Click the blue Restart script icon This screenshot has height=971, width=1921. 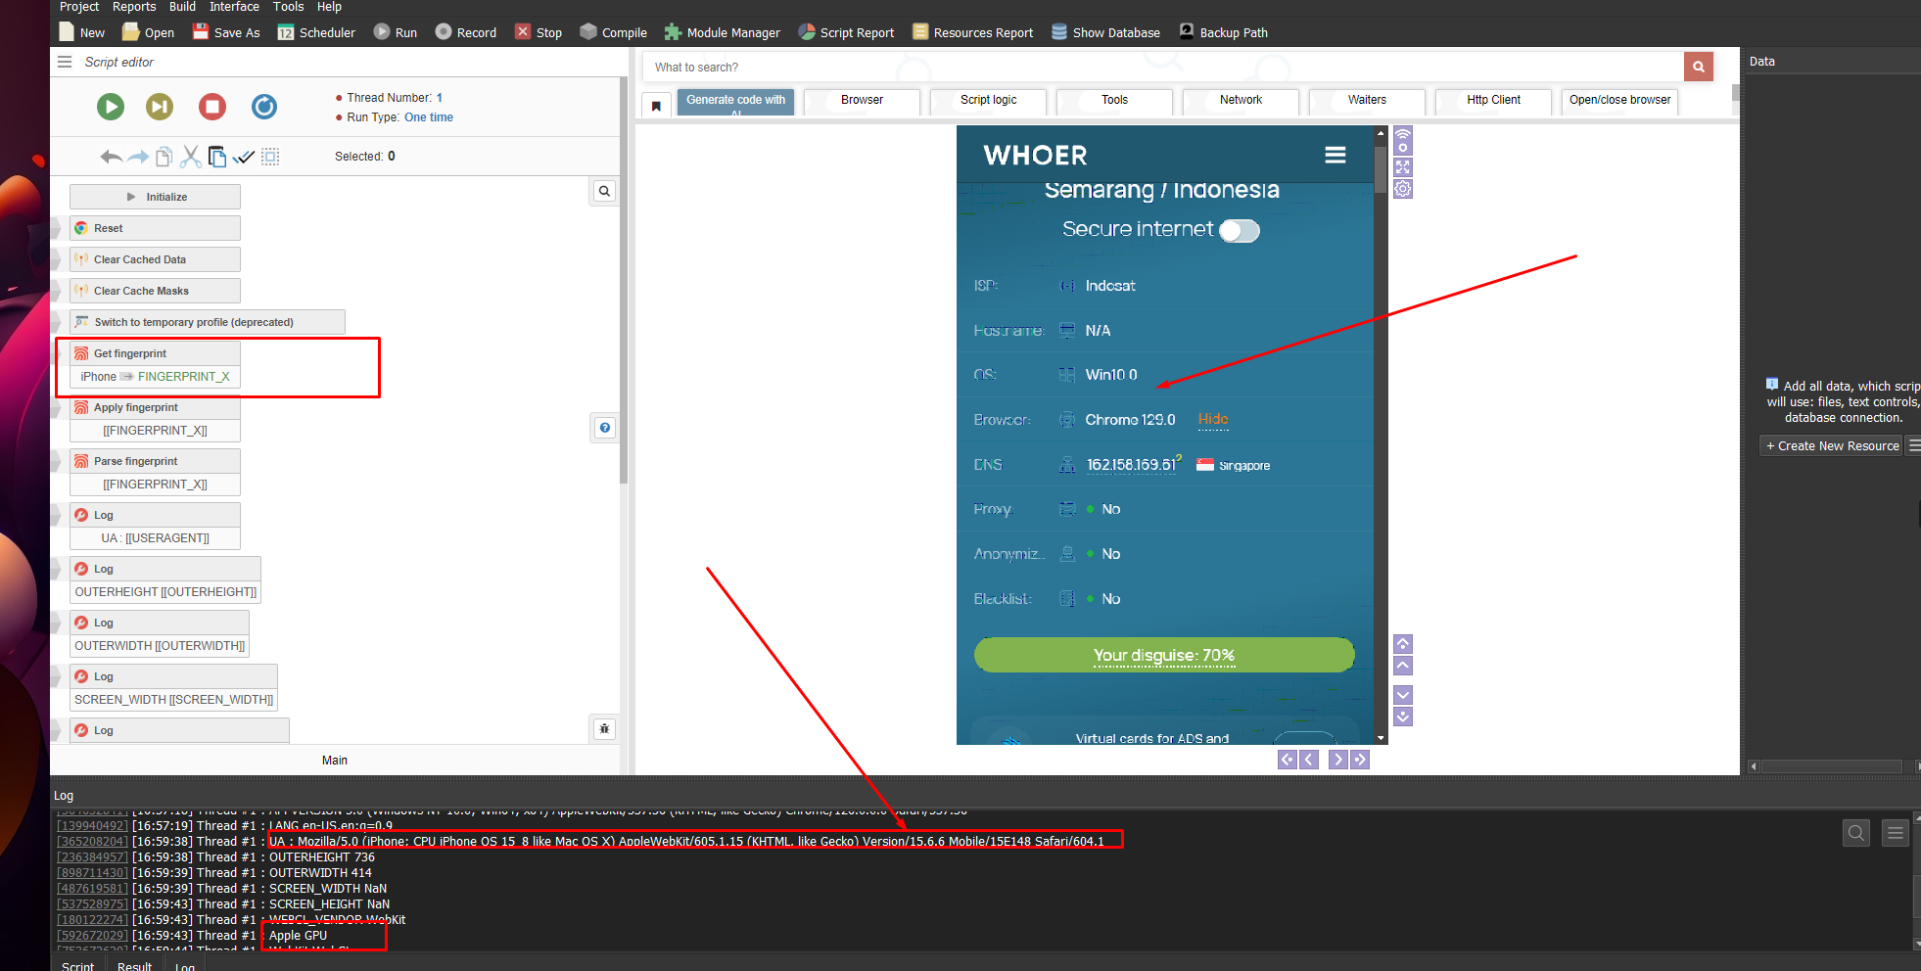tap(264, 107)
